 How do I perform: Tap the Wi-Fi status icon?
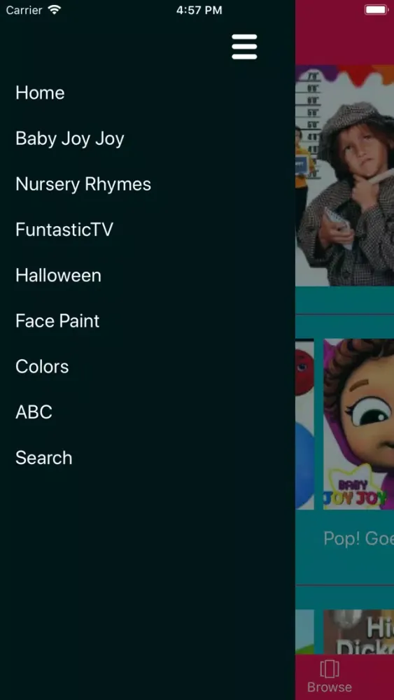click(x=55, y=10)
